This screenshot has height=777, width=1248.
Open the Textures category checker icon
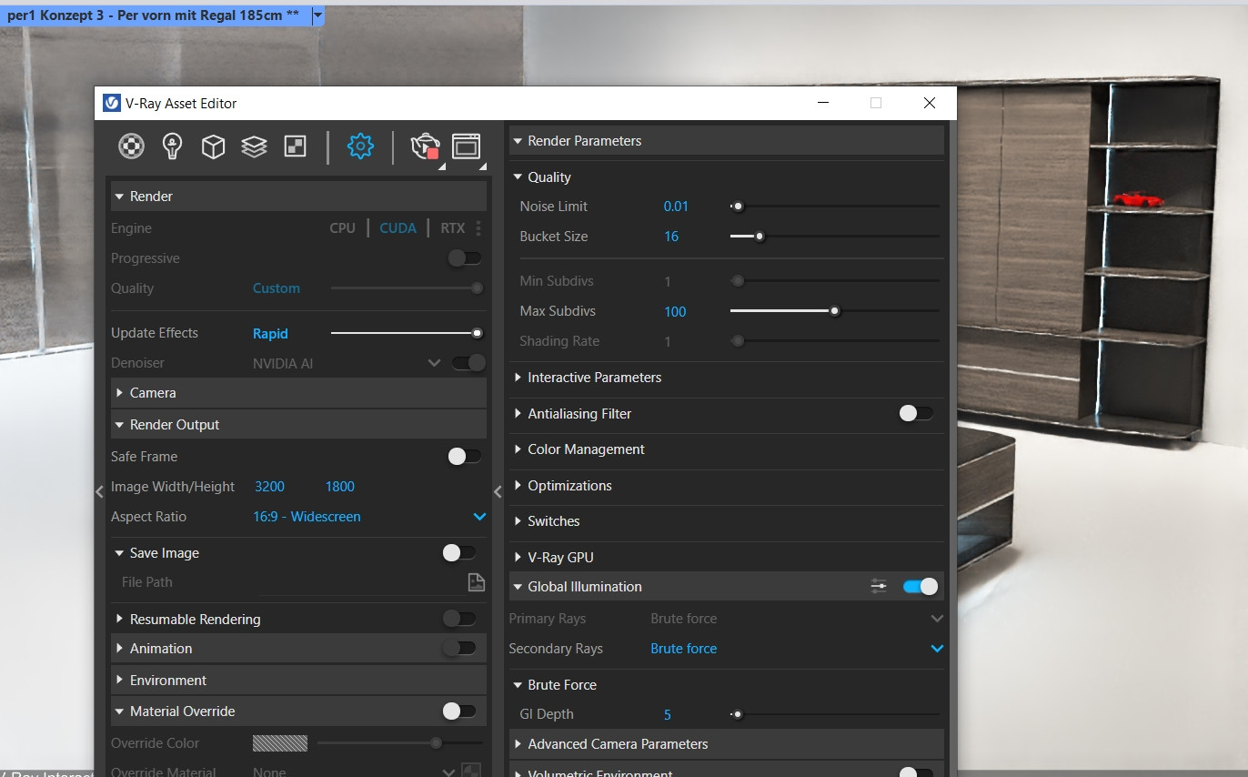296,146
